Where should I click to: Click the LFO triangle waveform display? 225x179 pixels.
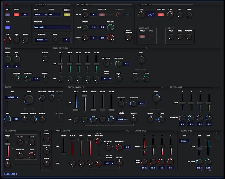pos(151,15)
